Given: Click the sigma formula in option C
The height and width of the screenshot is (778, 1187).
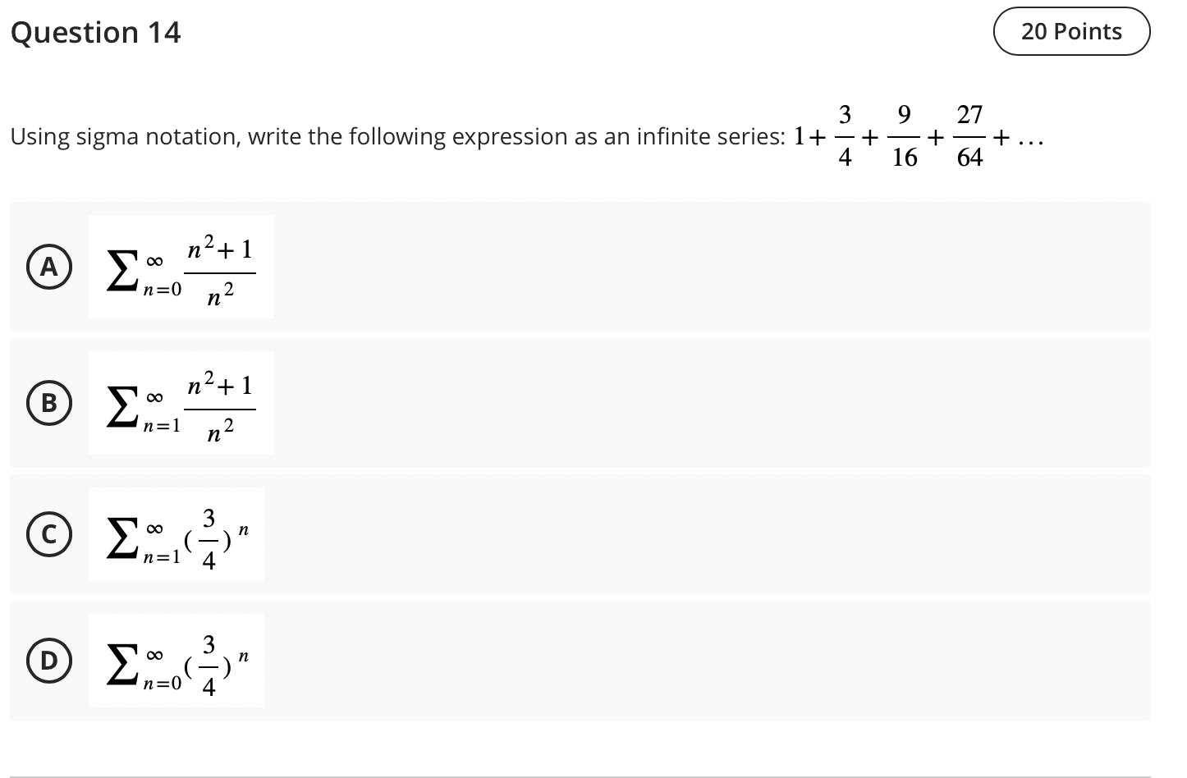Looking at the screenshot, I should [x=176, y=535].
